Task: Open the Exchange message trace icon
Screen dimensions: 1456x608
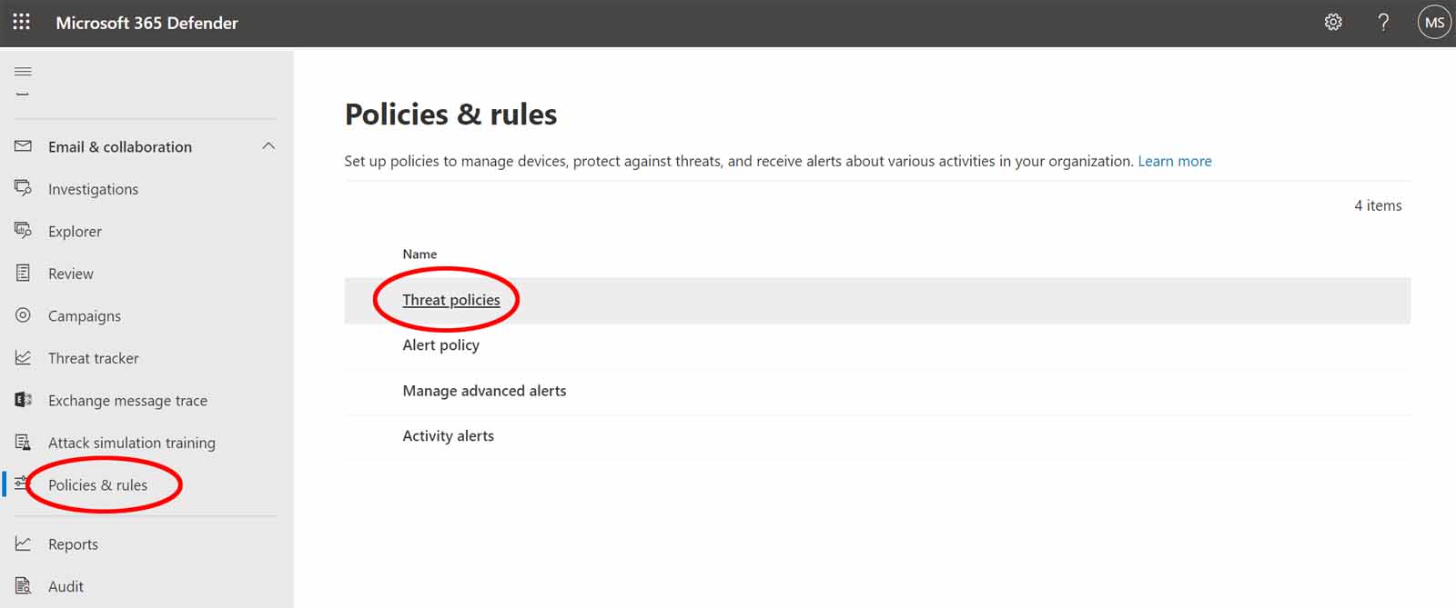Action: coord(23,400)
